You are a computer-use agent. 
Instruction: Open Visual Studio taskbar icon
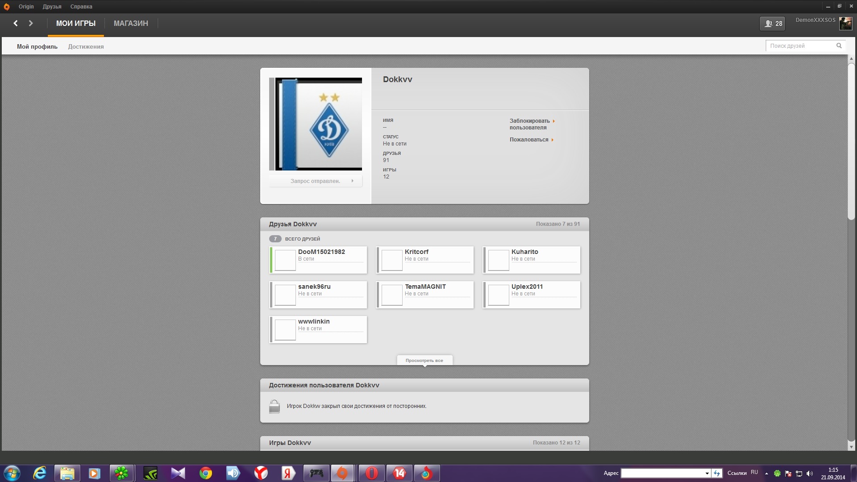click(x=178, y=473)
